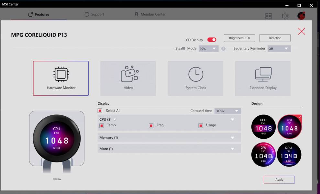
Task: Open the settings gear icon
Action: [285, 16]
